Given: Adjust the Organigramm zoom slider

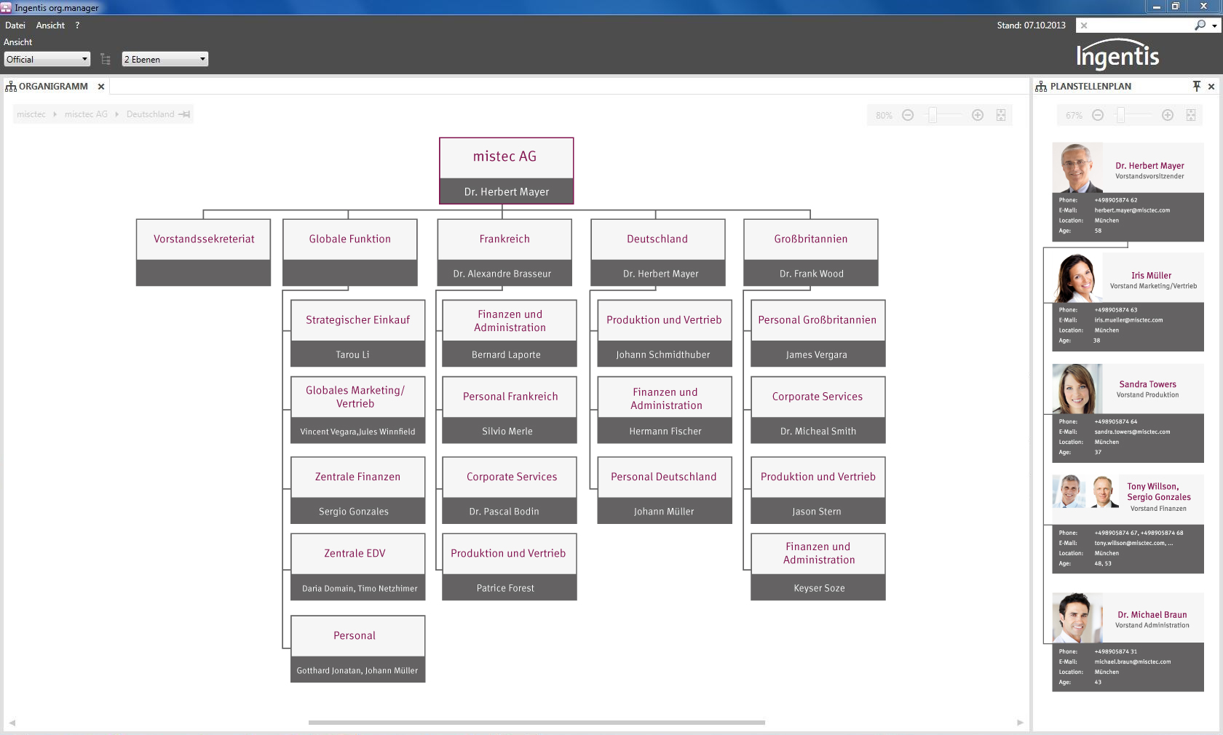Looking at the screenshot, I should [933, 115].
